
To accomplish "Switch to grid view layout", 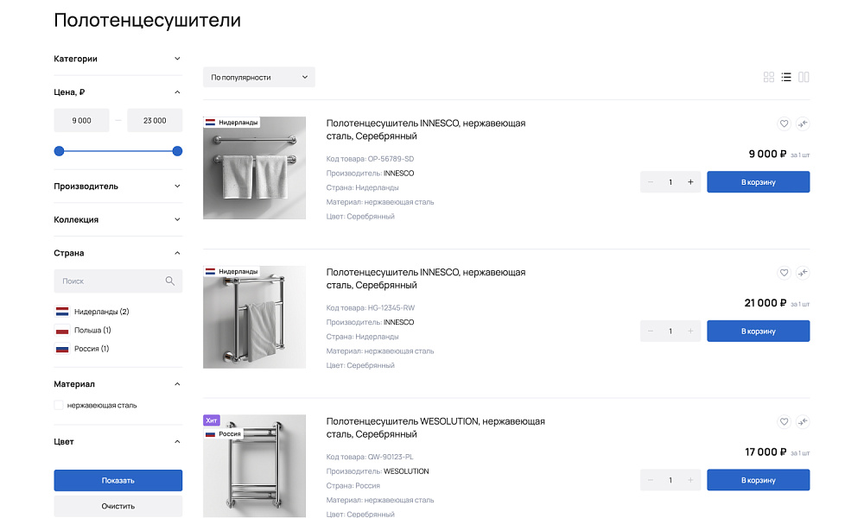I will tap(768, 77).
